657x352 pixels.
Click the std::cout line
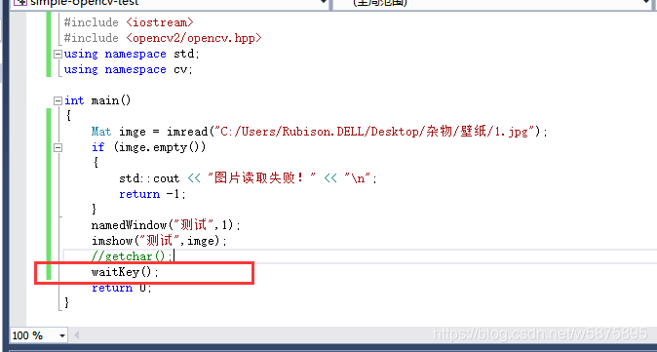[248, 178]
